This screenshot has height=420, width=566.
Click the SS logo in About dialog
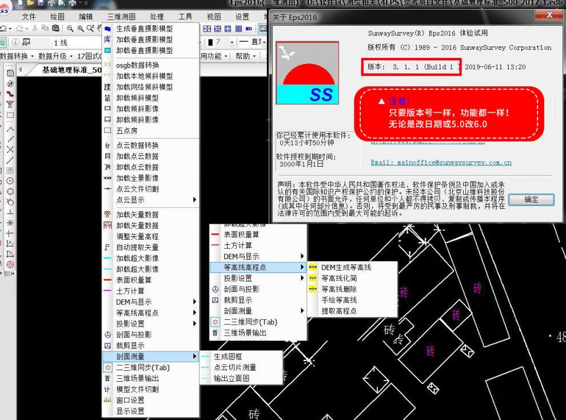(307, 73)
